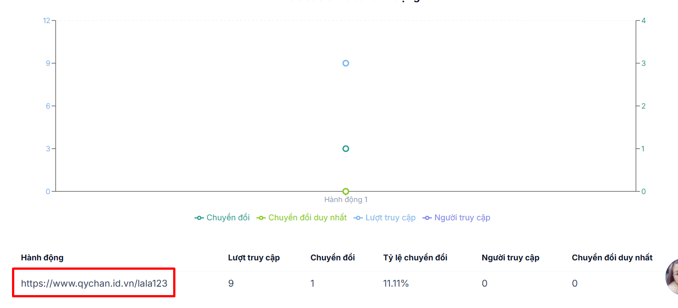
Task: Select the Người truy cập table header
Action: [x=510, y=258]
